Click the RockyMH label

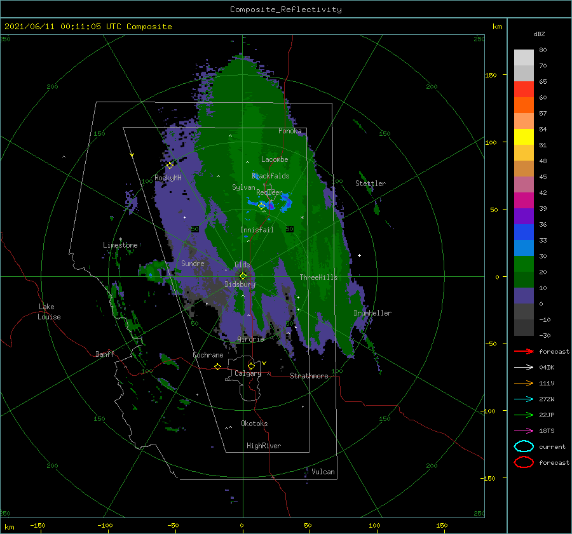pos(168,178)
